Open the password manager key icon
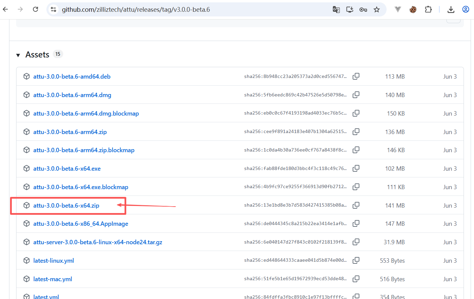The width and height of the screenshot is (474, 299). coord(363,9)
